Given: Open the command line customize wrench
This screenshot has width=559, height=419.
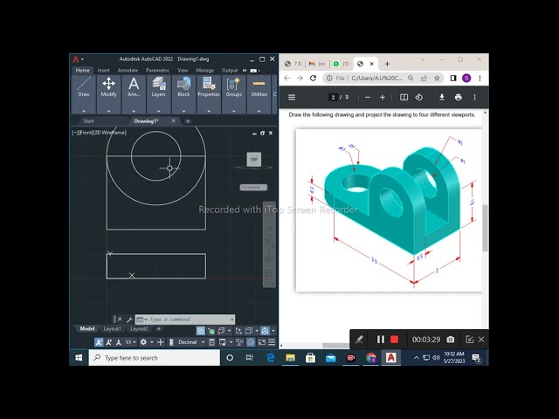Looking at the screenshot, I should tap(129, 319).
